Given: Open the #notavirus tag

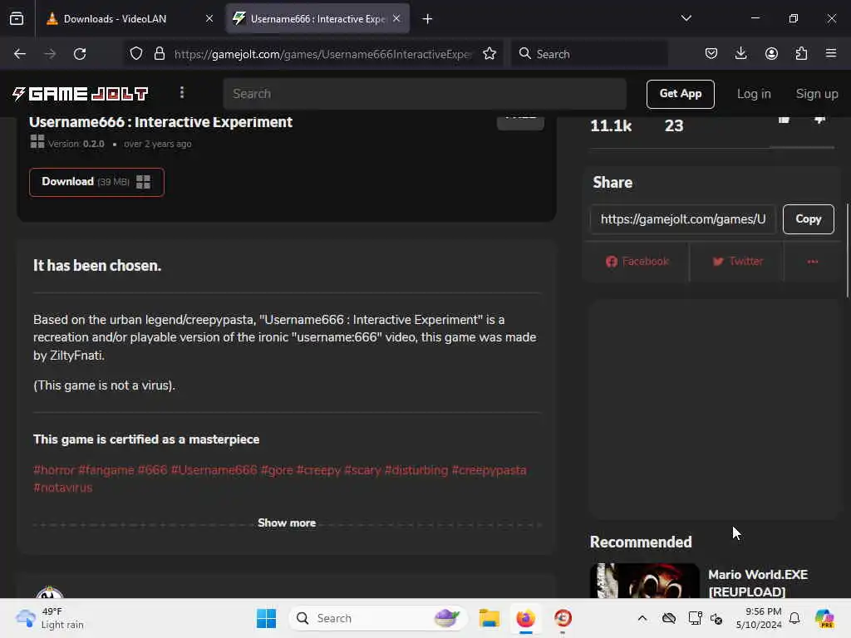Looking at the screenshot, I should coord(63,488).
